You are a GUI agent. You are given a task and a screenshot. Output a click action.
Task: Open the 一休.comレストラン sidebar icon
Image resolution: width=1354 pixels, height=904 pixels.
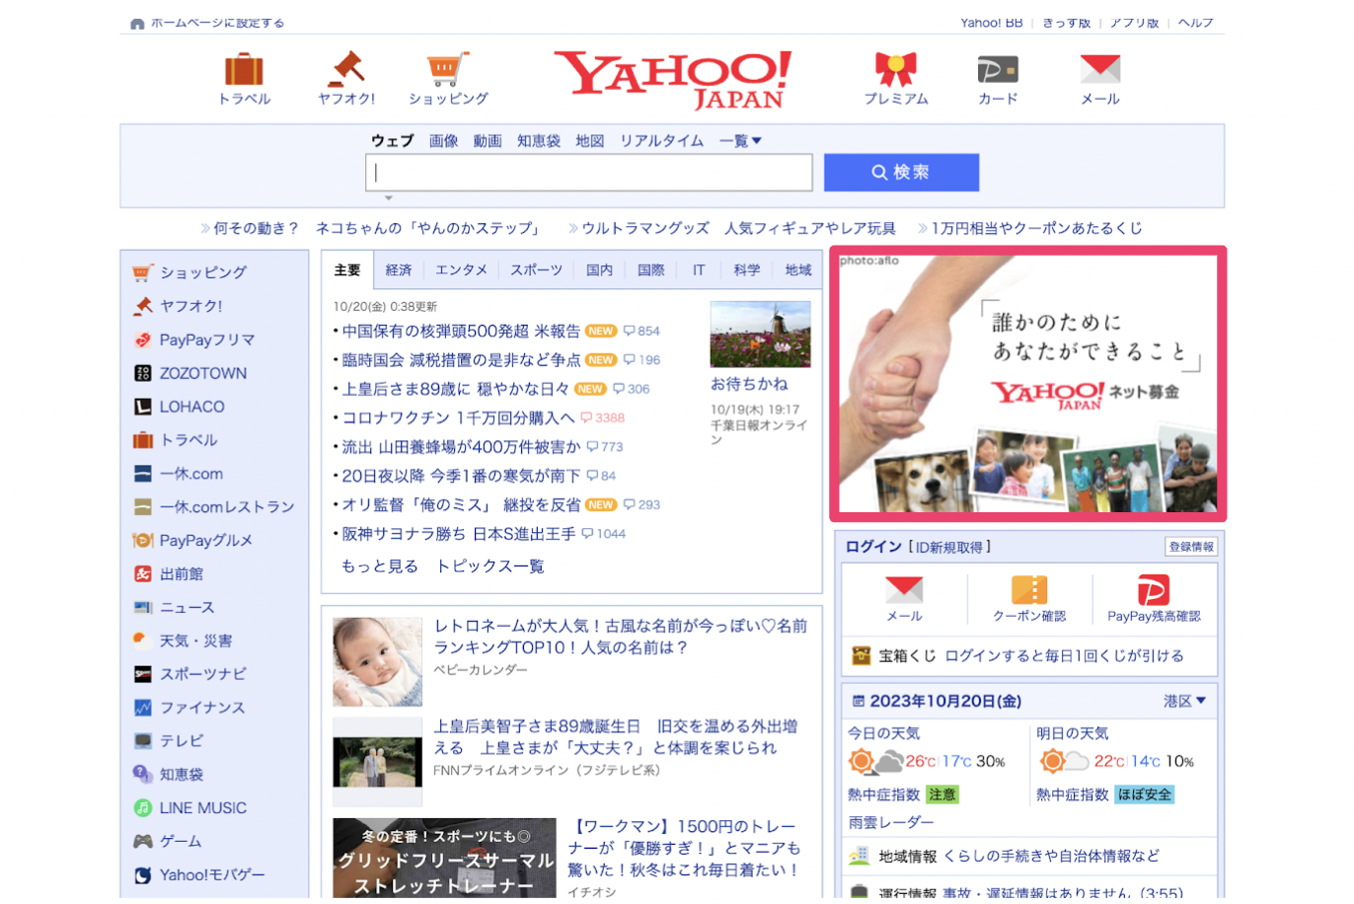pos(143,507)
